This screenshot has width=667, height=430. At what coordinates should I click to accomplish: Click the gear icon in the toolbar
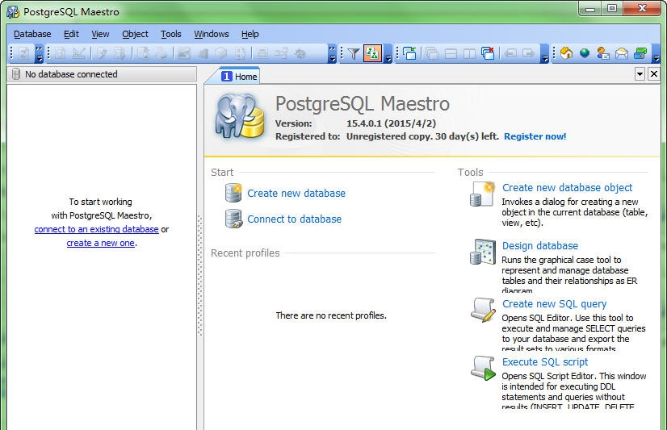pos(300,53)
